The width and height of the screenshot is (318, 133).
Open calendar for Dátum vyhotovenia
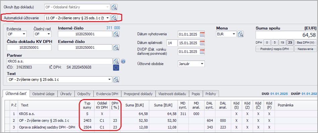pyautogui.click(x=202, y=34)
